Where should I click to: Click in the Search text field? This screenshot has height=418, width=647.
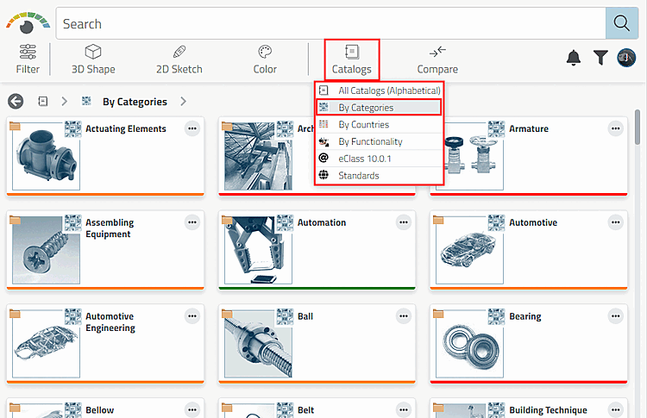[x=328, y=24]
